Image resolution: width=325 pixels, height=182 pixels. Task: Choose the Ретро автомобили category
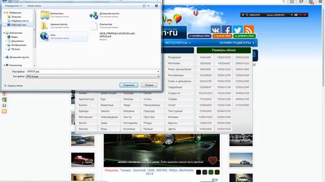coord(180,69)
